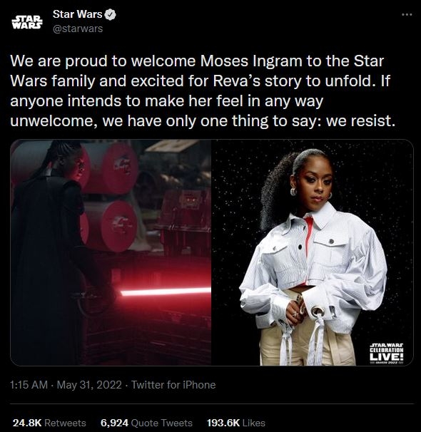Click the hoop earring in the right photo
Viewport: 421px width, 432px height.
tap(293, 191)
